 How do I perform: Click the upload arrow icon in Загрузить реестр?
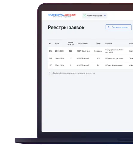click(108, 27)
